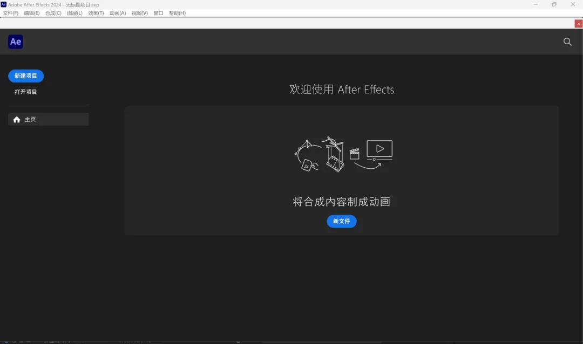This screenshot has width=583, height=344.
Task: Click the animation illustration graphic
Action: point(343,154)
